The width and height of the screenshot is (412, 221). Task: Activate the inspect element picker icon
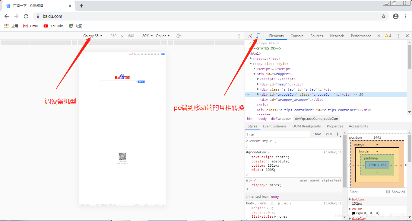coord(250,36)
